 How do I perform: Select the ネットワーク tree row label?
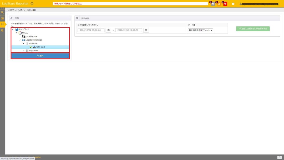[x=24, y=29]
